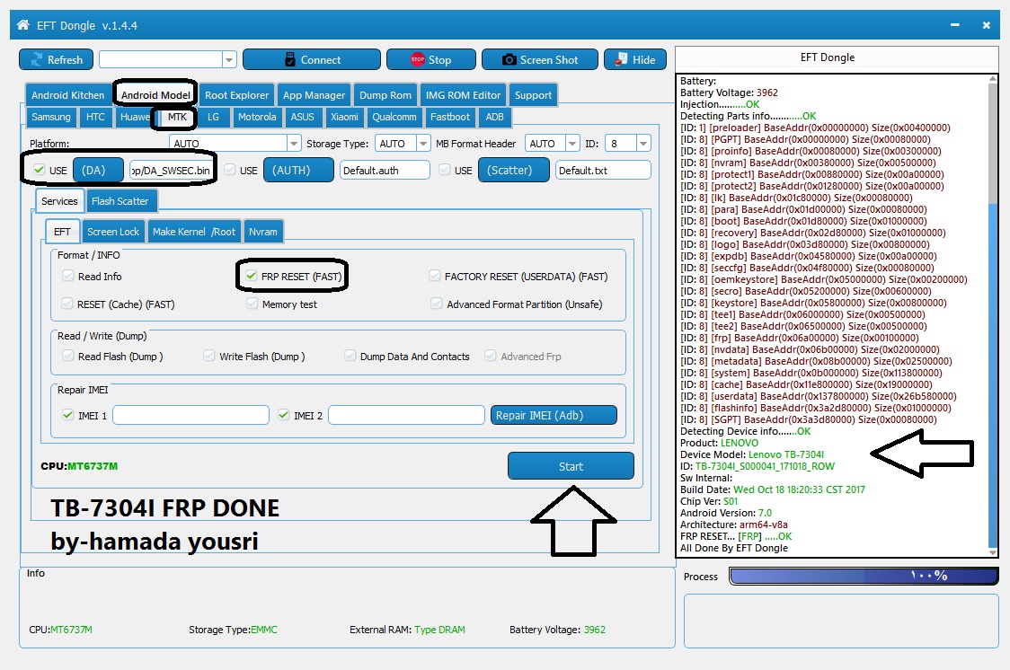
Task: Toggle USE AUTH checkbox
Action: pyautogui.click(x=229, y=170)
